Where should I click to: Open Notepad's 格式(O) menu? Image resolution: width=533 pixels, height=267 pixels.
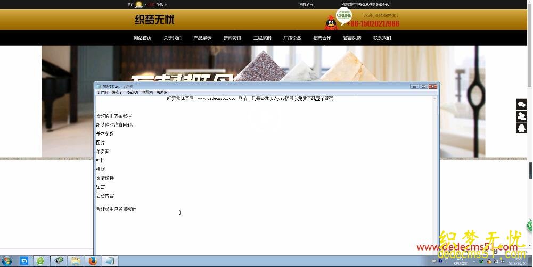coord(132,93)
